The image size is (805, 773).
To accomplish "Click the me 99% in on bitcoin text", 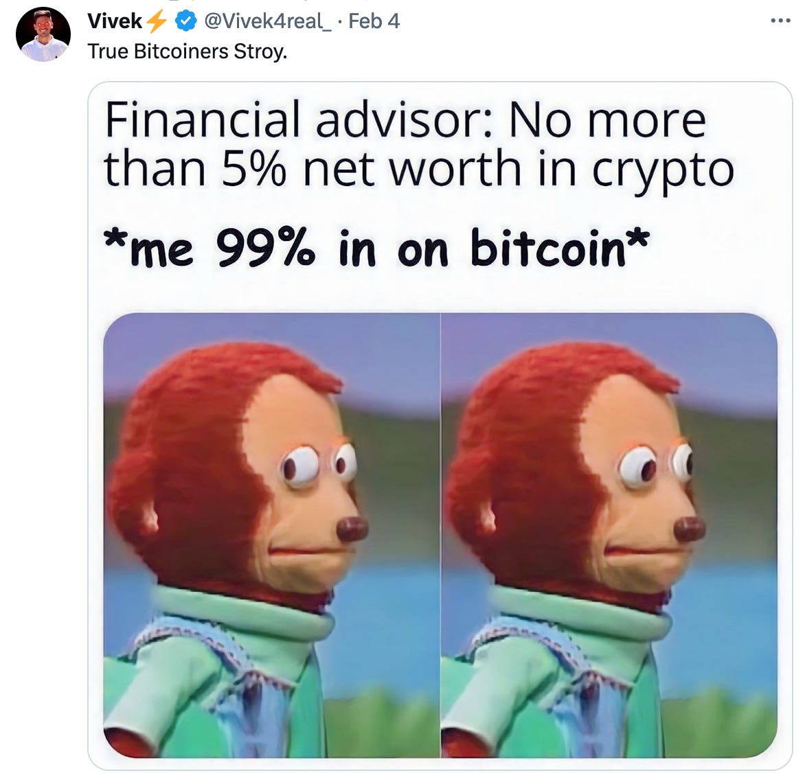I will pos(376,249).
